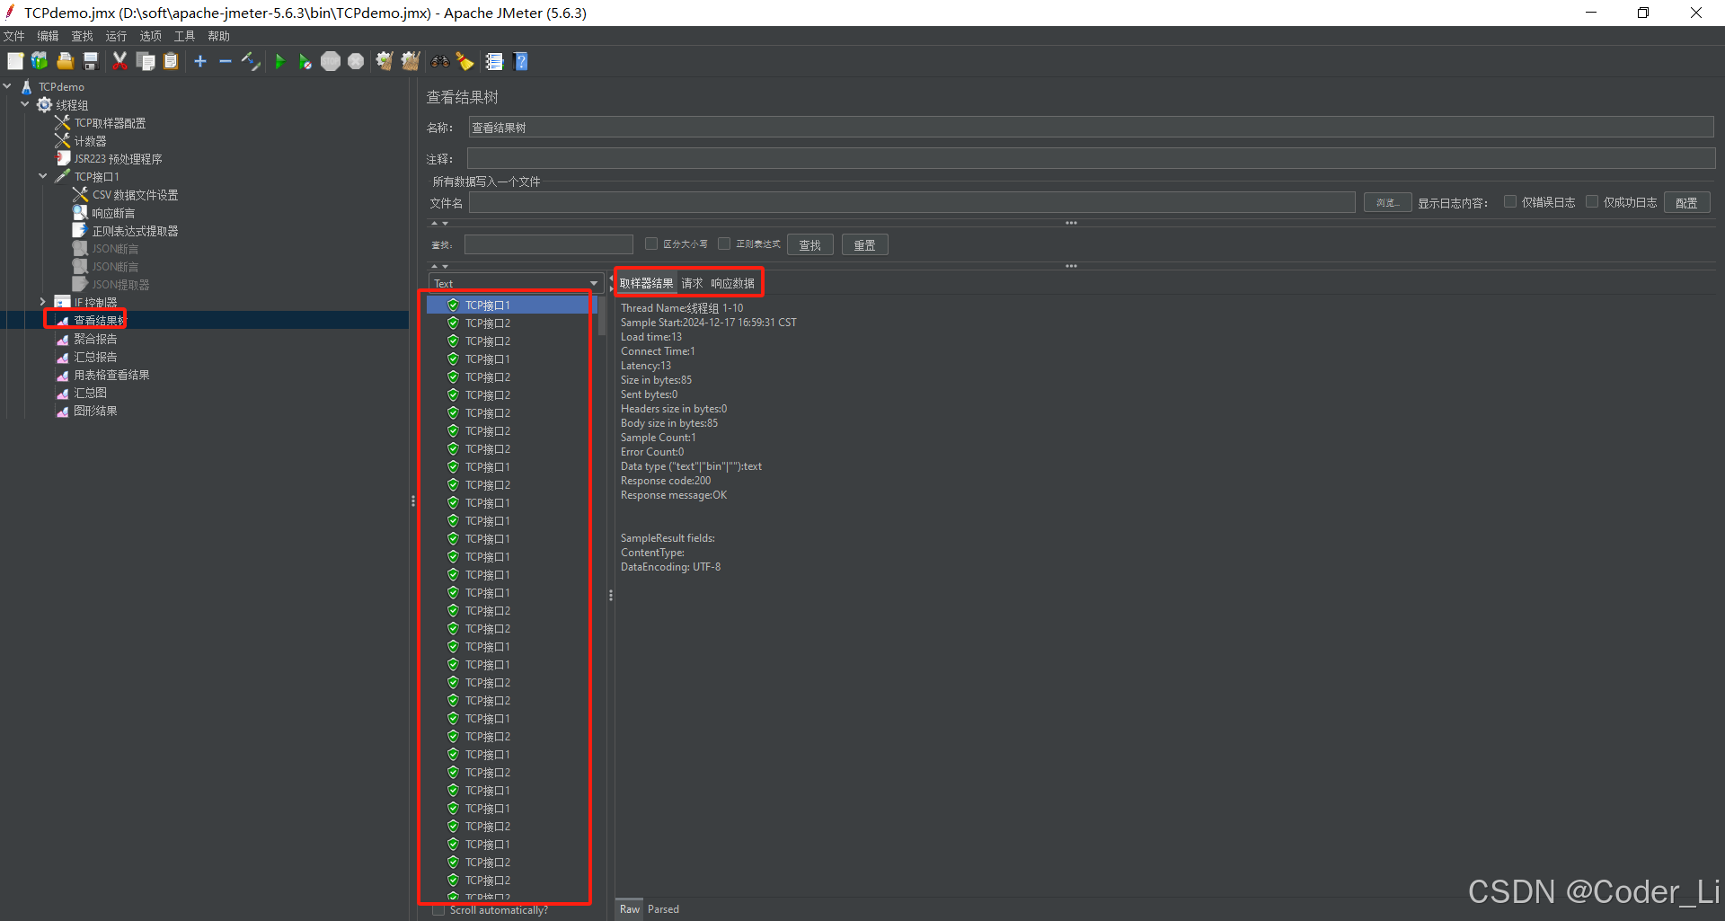This screenshot has height=921, width=1725.
Task: Click the 浏览 browse button next to 文件名
Action: point(1387,202)
